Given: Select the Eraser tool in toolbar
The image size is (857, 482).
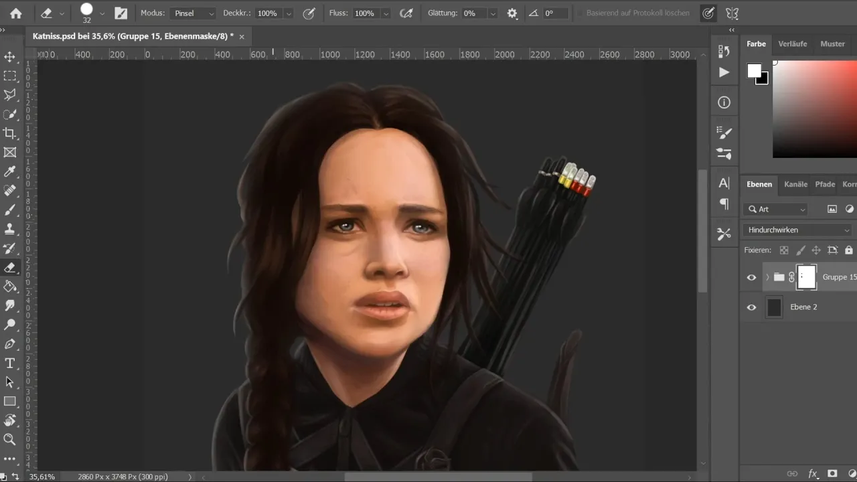Looking at the screenshot, I should click(10, 267).
